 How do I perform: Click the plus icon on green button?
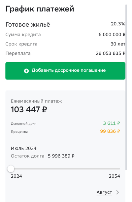(x=26, y=71)
